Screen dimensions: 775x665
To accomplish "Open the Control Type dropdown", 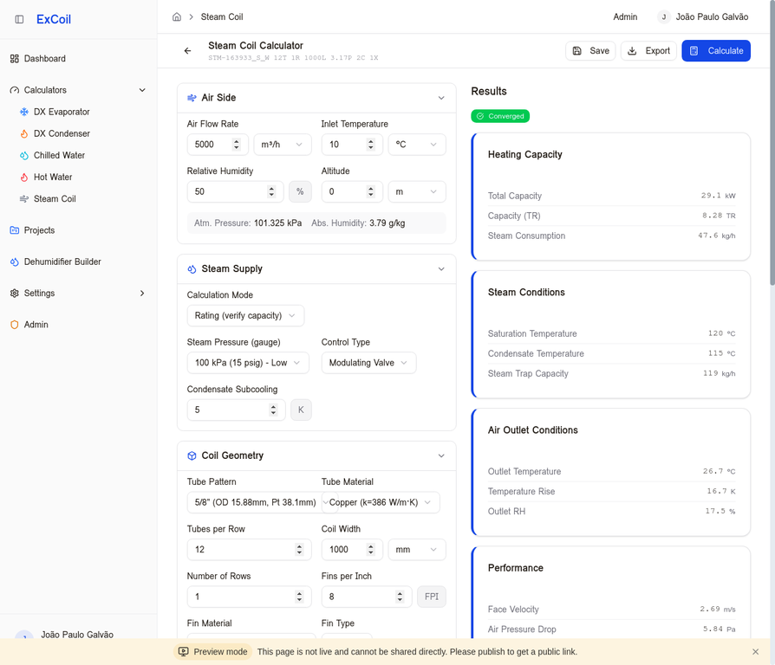I will point(368,363).
